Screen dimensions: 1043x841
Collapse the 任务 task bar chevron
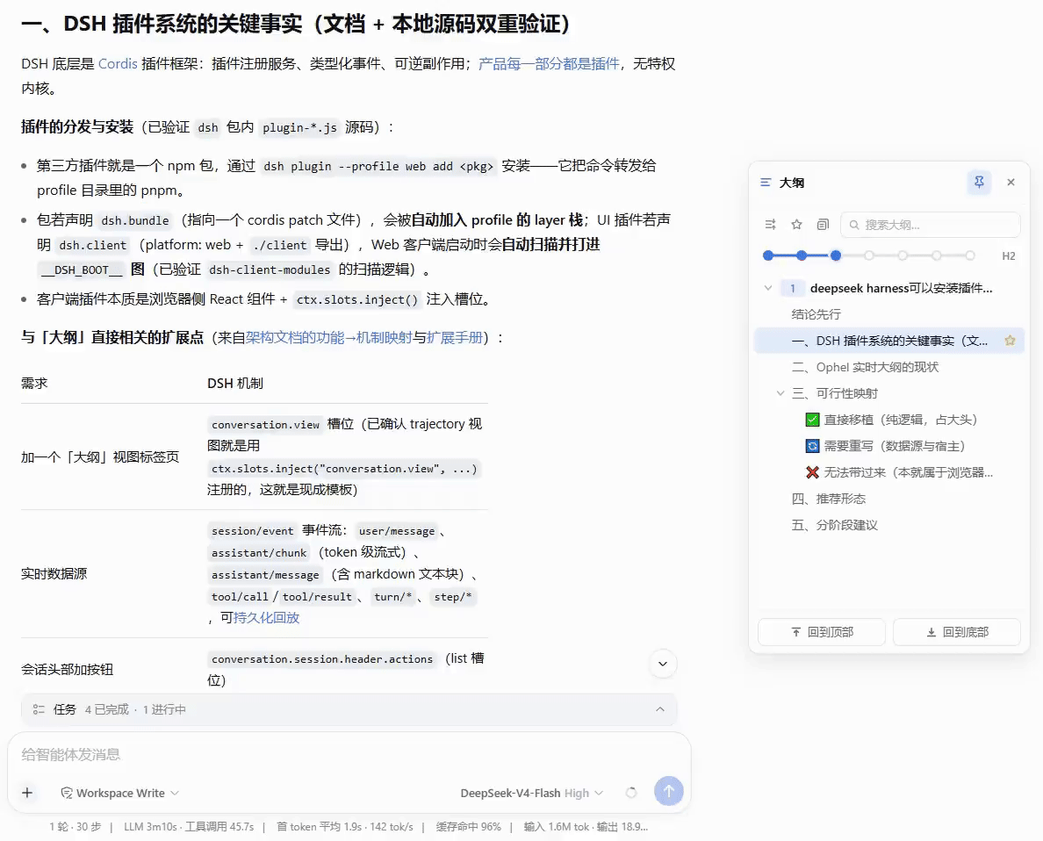(660, 709)
